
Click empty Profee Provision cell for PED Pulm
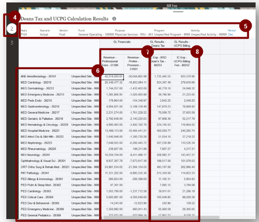[136, 185]
